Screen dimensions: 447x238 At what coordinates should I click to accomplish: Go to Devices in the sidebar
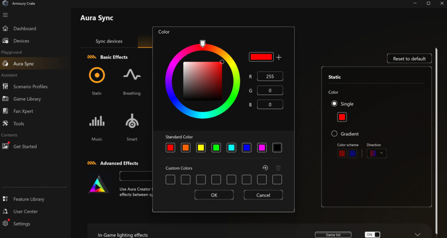point(21,41)
